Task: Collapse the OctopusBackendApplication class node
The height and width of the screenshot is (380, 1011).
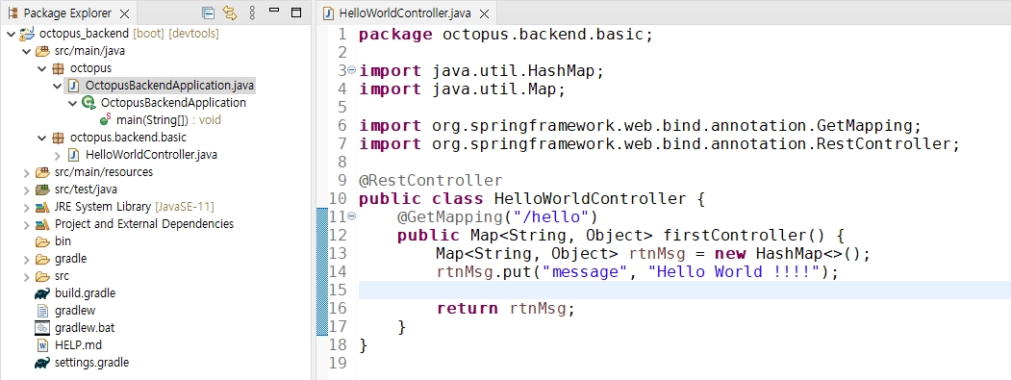Action: [73, 103]
